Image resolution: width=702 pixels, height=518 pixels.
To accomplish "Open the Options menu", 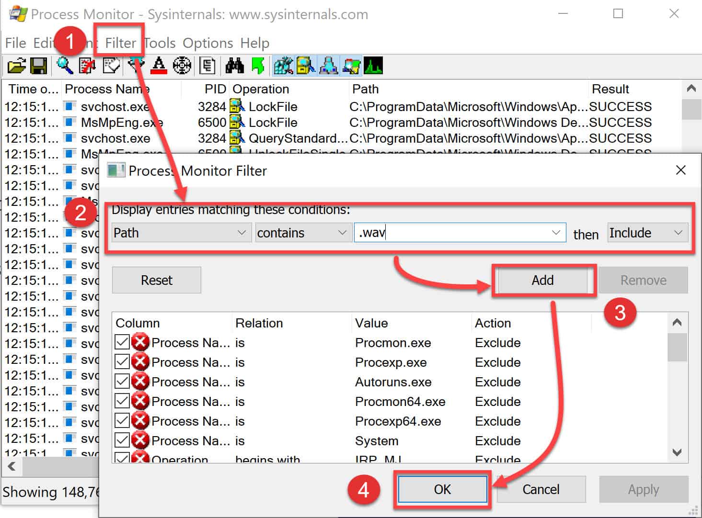I will tap(207, 43).
